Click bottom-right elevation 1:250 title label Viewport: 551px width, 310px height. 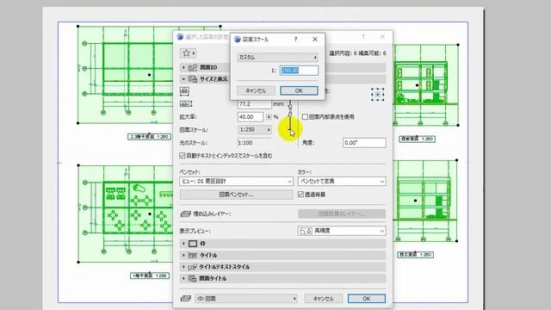[x=415, y=255]
